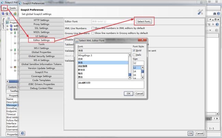
Task: Select 新宋体 in the font list
Action: pyautogui.click(x=103, y=70)
